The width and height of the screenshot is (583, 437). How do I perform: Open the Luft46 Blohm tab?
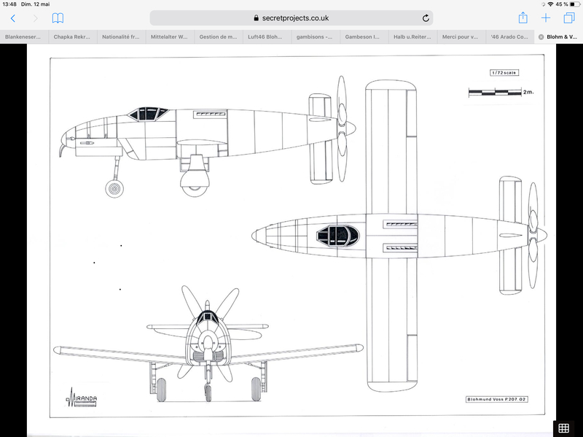(x=267, y=36)
